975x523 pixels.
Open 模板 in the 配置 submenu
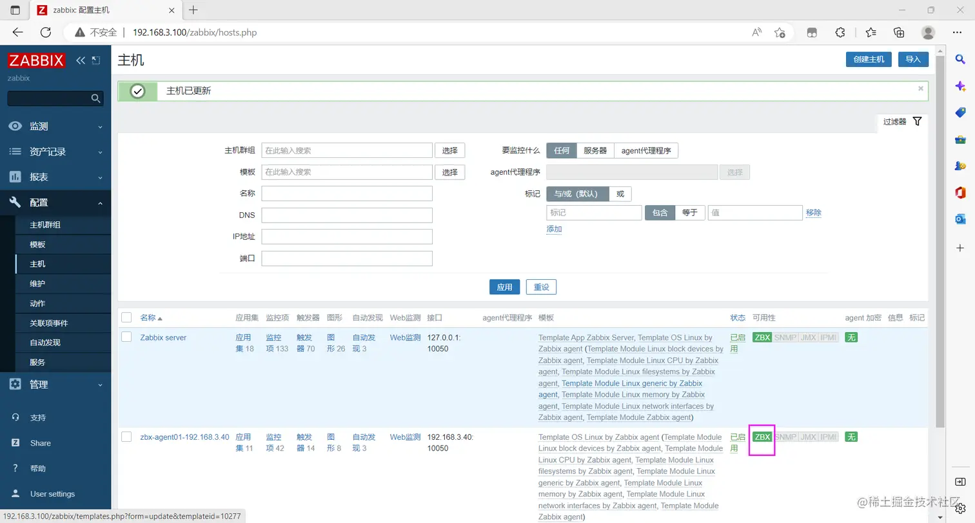[63, 244]
